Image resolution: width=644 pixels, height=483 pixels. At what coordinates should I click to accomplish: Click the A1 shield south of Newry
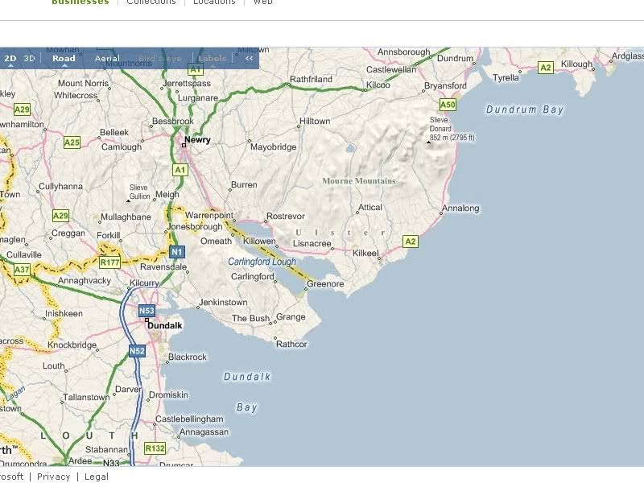coord(180,170)
